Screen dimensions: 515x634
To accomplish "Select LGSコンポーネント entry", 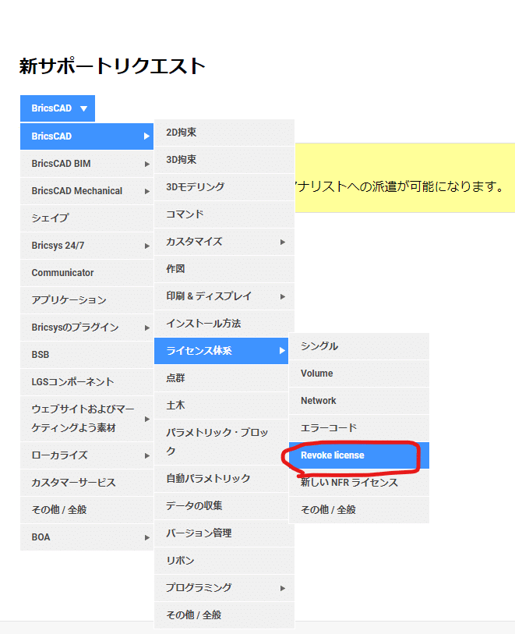I will point(86,382).
